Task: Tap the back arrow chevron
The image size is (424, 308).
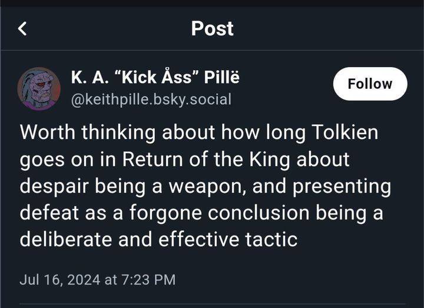Action: coord(22,28)
